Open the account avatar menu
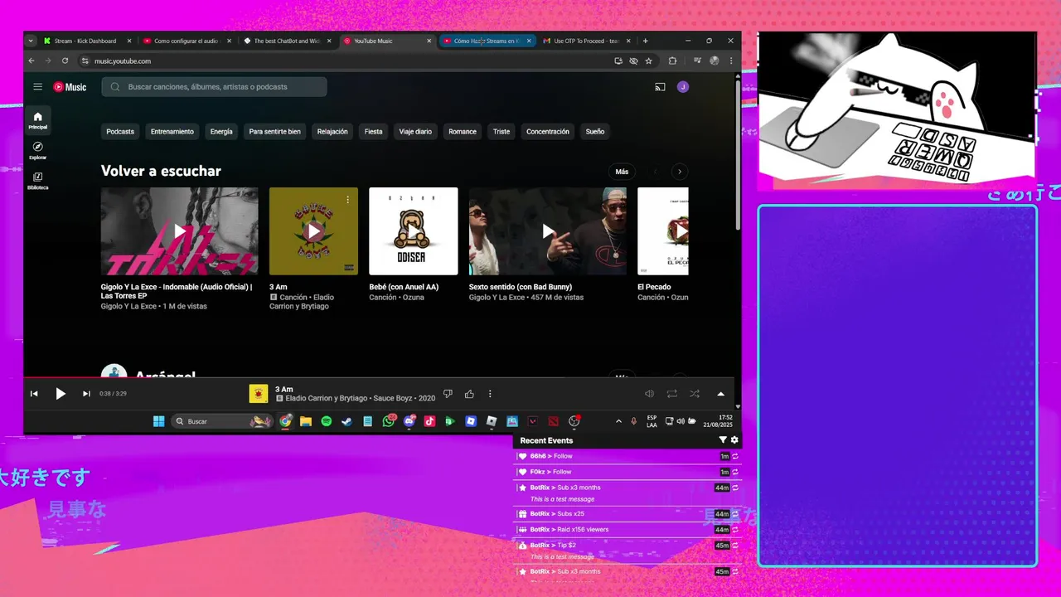 (x=682, y=87)
